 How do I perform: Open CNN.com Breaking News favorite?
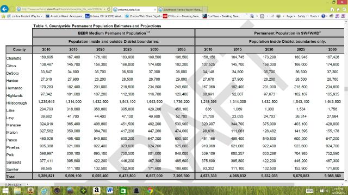pyautogui.click(x=182, y=16)
